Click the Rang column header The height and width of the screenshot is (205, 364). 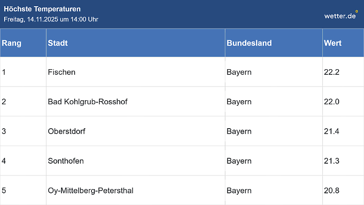(12, 43)
